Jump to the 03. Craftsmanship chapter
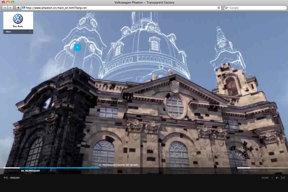The height and width of the screenshot is (192, 288). coord(249,171)
